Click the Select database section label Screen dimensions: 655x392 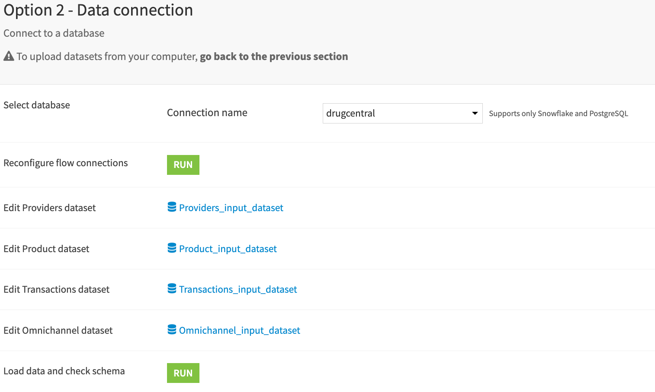[37, 105]
